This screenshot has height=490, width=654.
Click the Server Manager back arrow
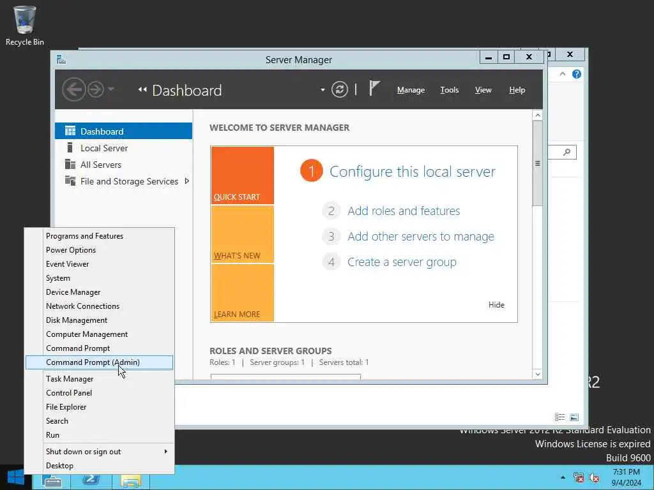[74, 89]
